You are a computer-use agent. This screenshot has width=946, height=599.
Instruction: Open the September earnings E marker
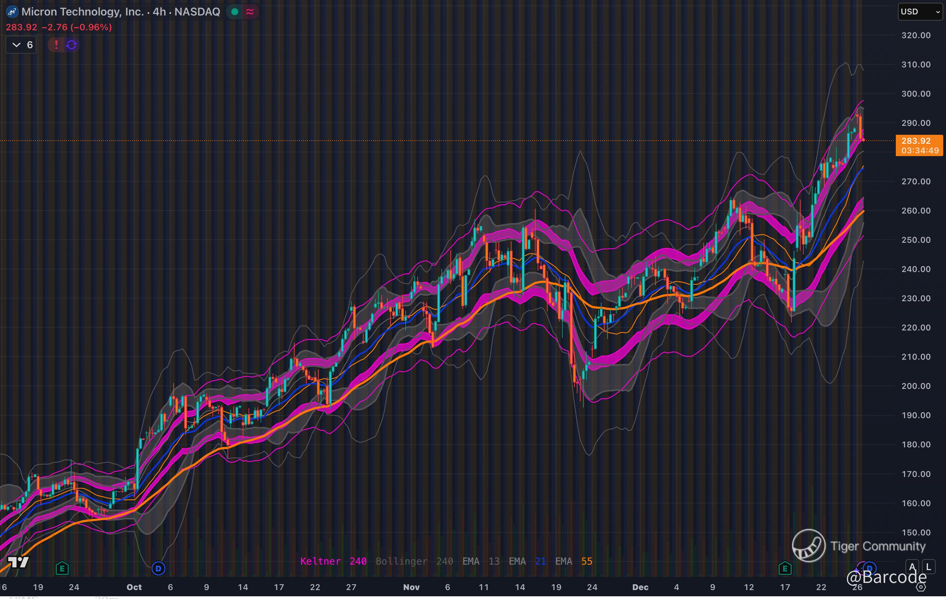tap(62, 568)
